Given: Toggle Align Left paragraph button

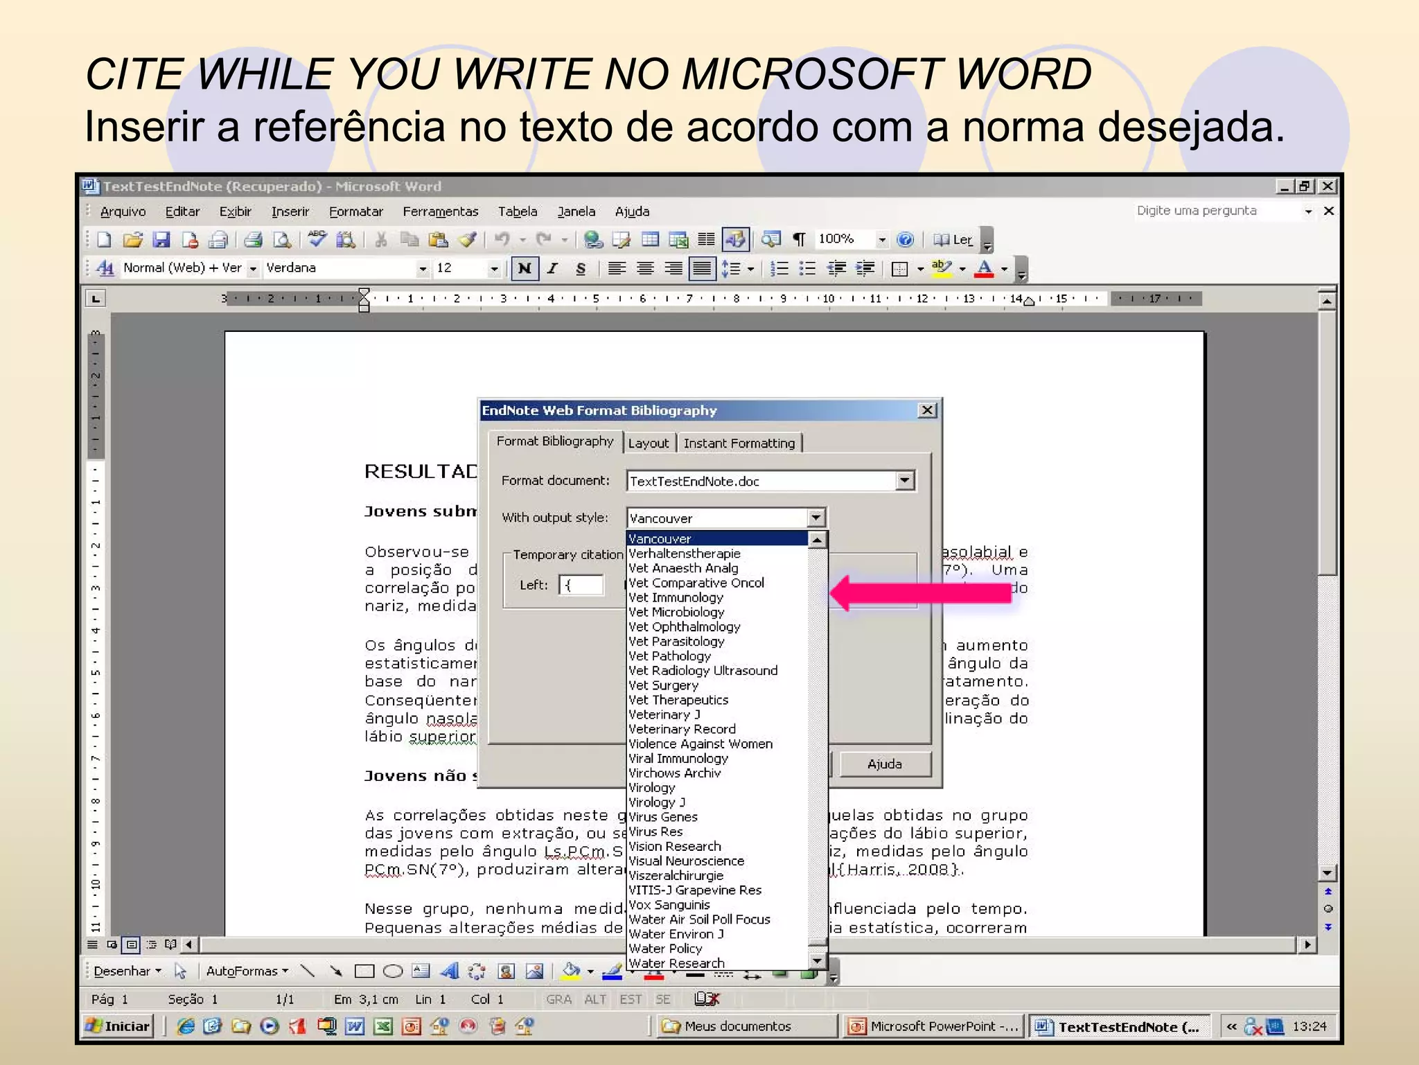Looking at the screenshot, I should [617, 268].
